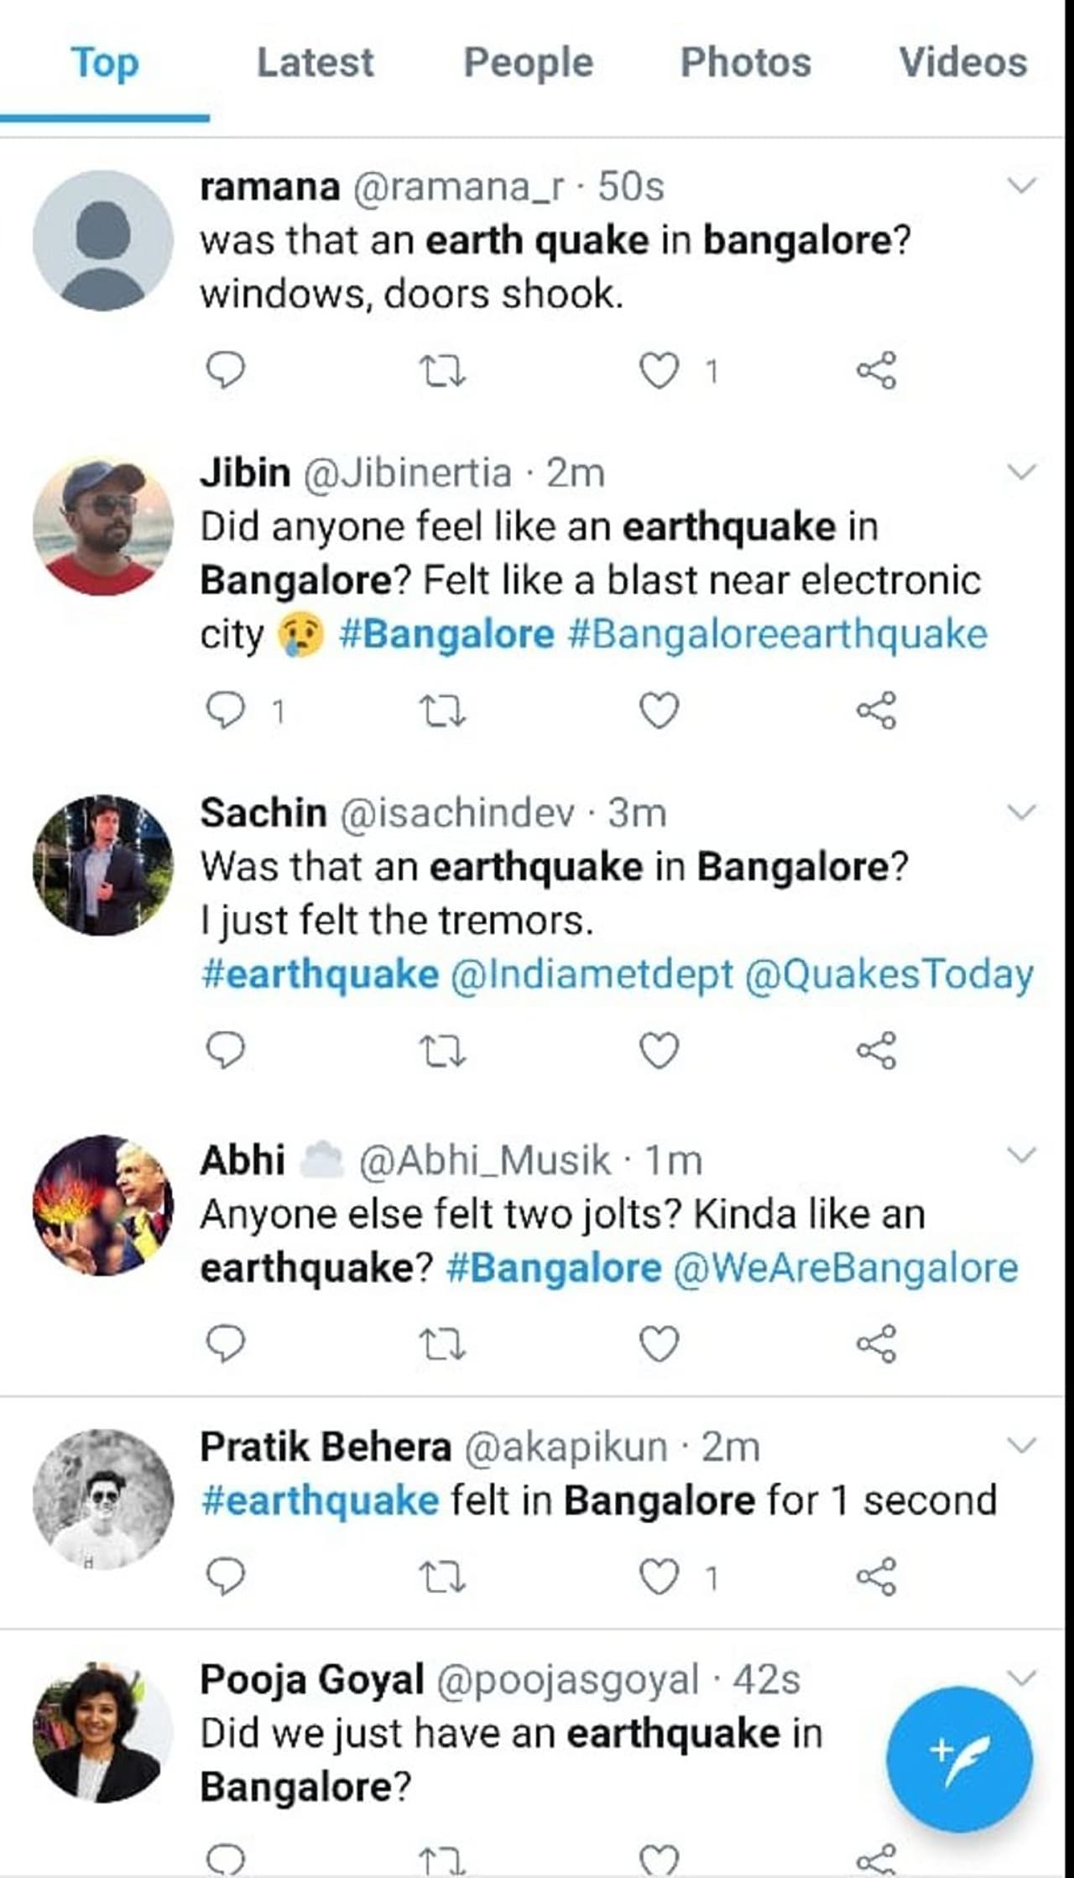1074x1878 pixels.
Task: Open the #Bangaloreearthquake hashtag link
Action: point(777,634)
